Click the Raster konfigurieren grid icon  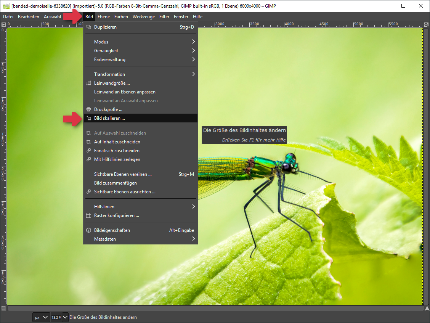point(88,215)
